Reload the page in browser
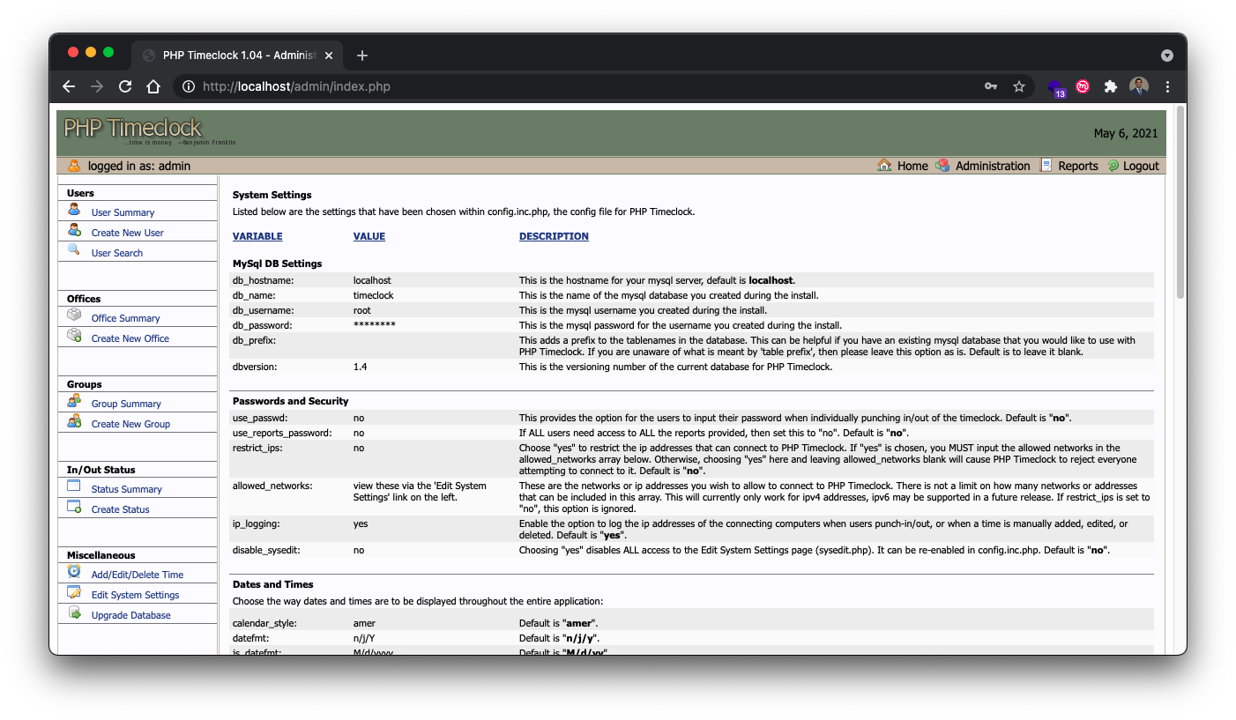This screenshot has height=720, width=1236. (125, 86)
